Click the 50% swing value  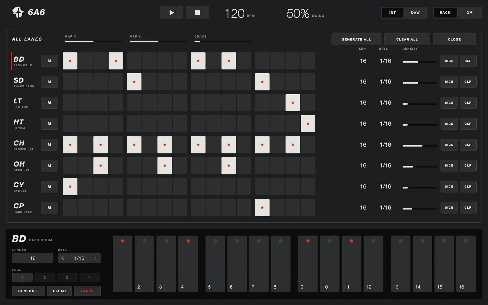tap(298, 13)
